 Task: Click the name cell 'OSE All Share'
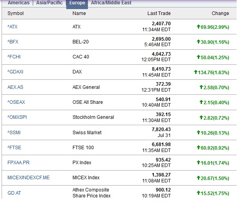[88, 102]
